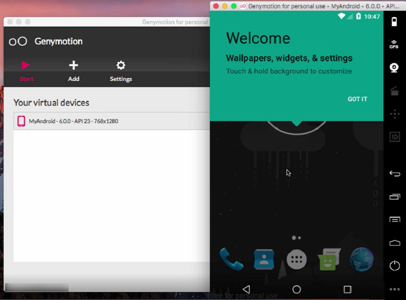Minimize the emulator window with yellow button

point(225,6)
